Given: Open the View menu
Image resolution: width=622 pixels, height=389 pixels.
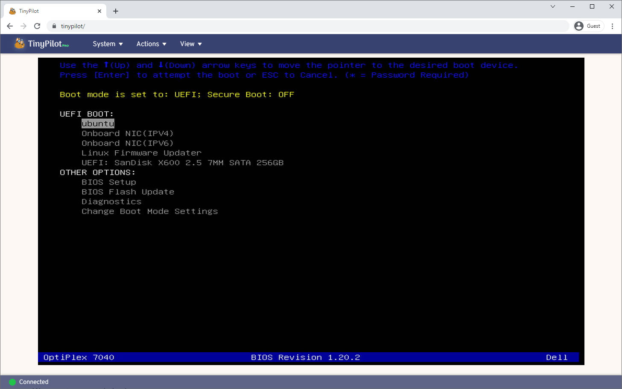Looking at the screenshot, I should click(x=191, y=44).
